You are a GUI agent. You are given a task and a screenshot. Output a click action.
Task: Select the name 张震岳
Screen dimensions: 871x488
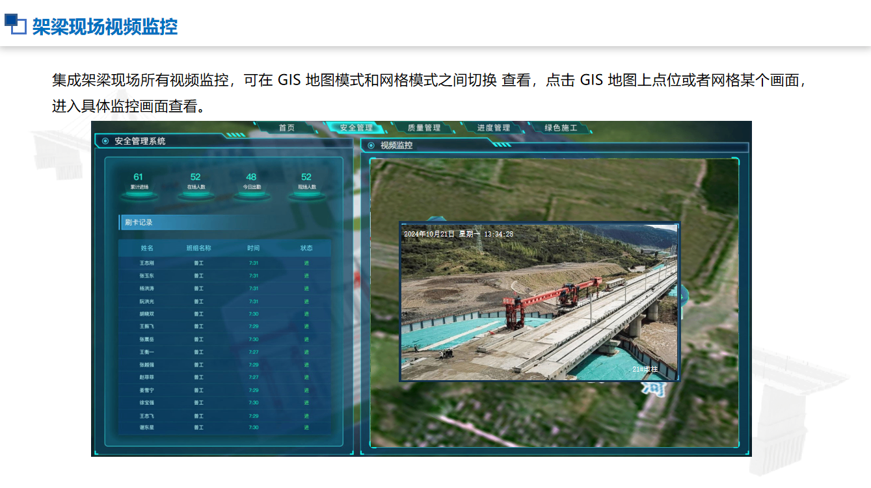tap(147, 339)
